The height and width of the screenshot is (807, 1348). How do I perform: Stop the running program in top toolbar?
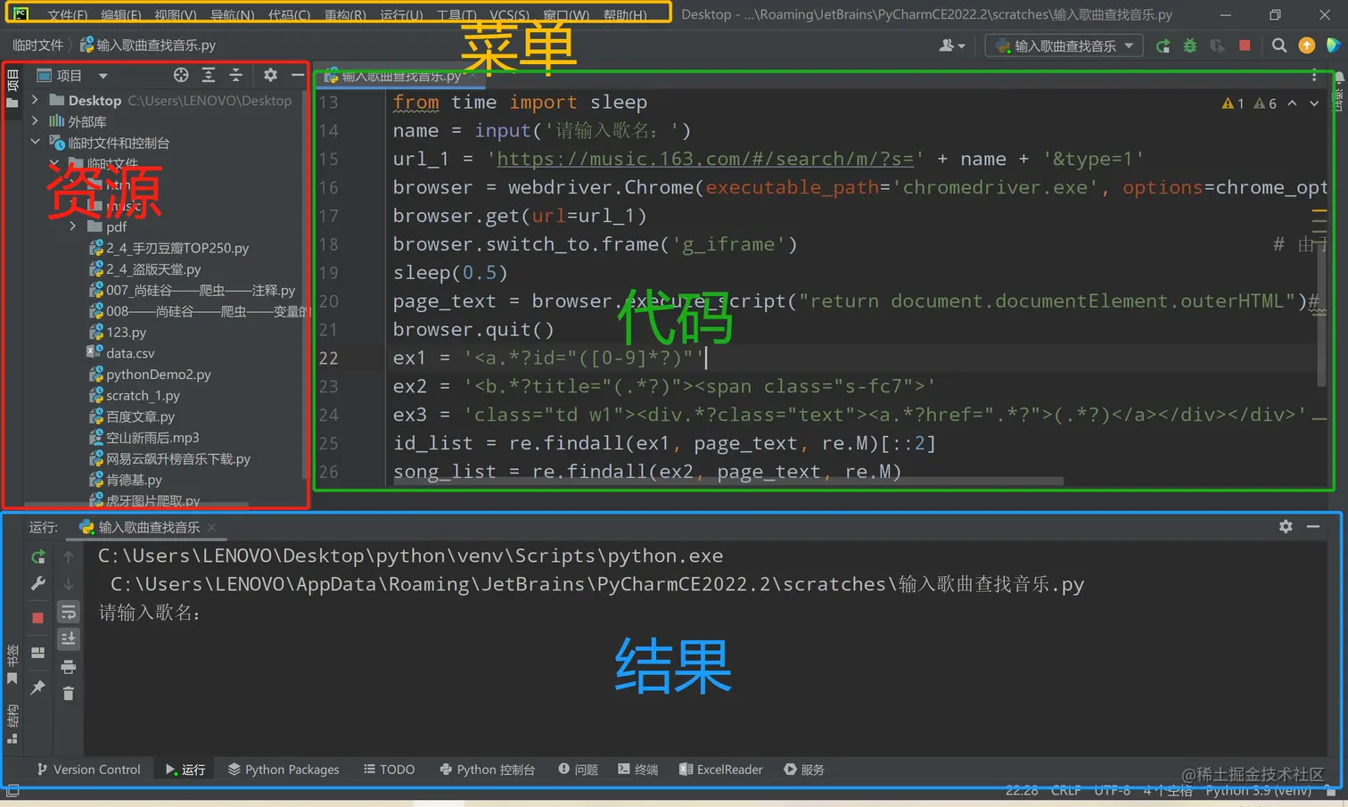1245,45
